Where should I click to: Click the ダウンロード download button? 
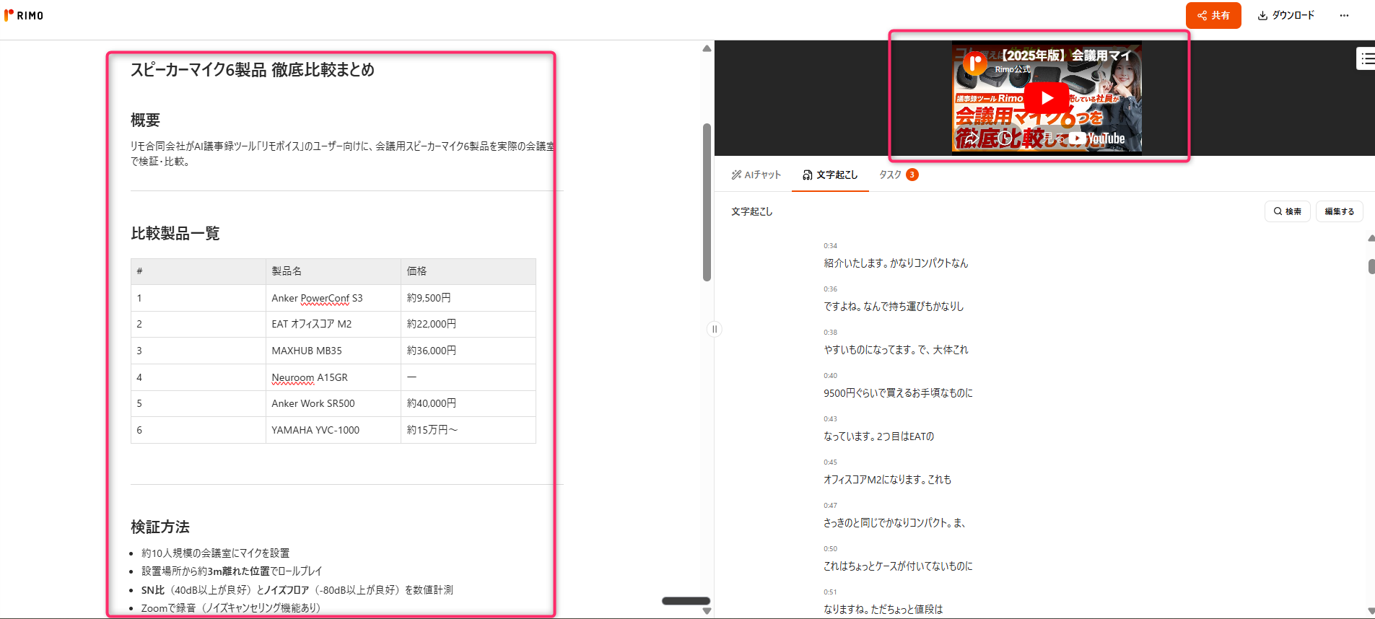(x=1285, y=15)
